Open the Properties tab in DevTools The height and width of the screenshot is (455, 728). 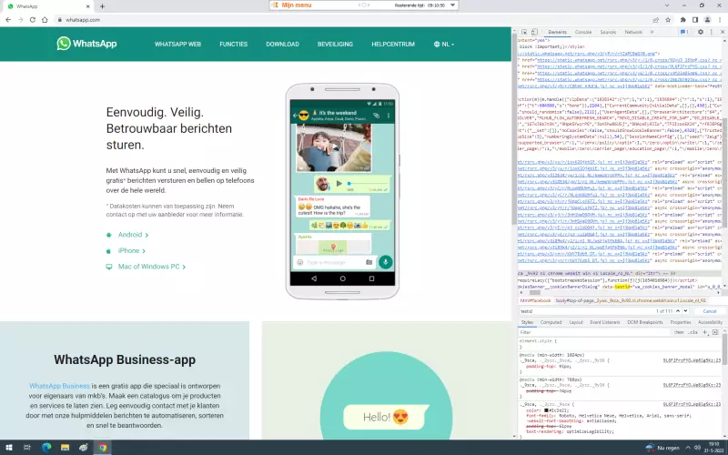pos(681,322)
